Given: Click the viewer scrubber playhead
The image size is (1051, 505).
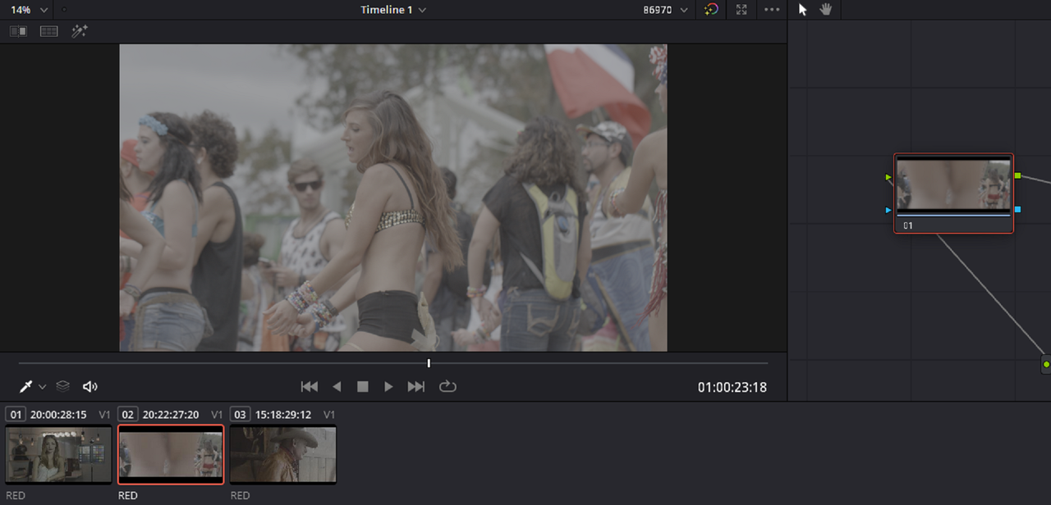Looking at the screenshot, I should pos(429,362).
